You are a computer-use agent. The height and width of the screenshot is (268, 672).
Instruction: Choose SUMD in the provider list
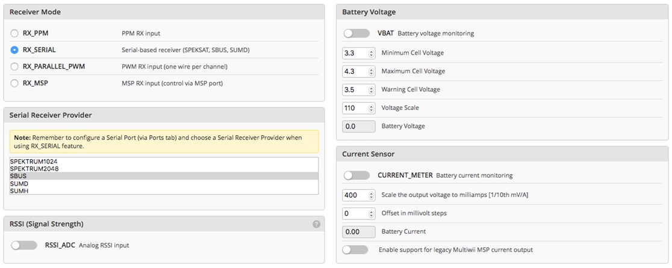164,183
